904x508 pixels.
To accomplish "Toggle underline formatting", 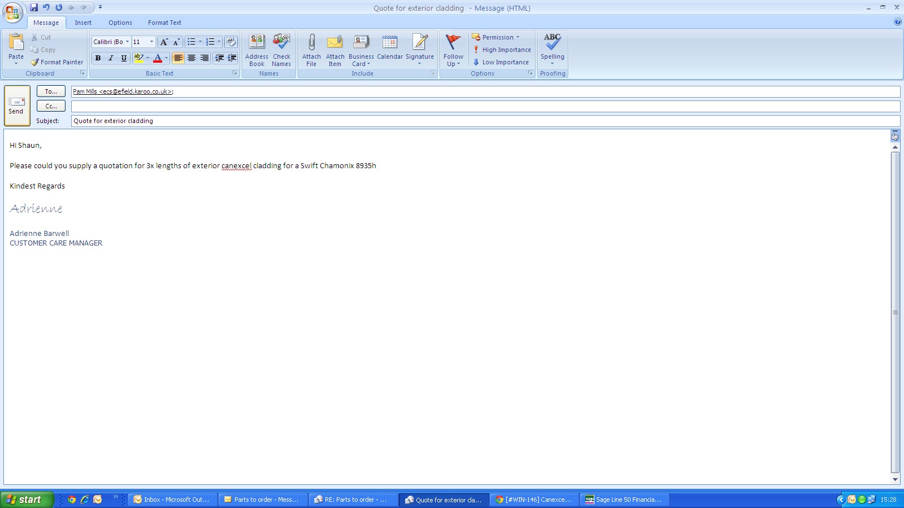I will 124,58.
